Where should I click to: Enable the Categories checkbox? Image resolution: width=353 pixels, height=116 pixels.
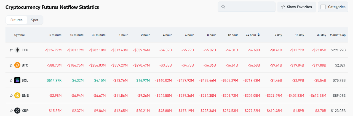(323, 7)
